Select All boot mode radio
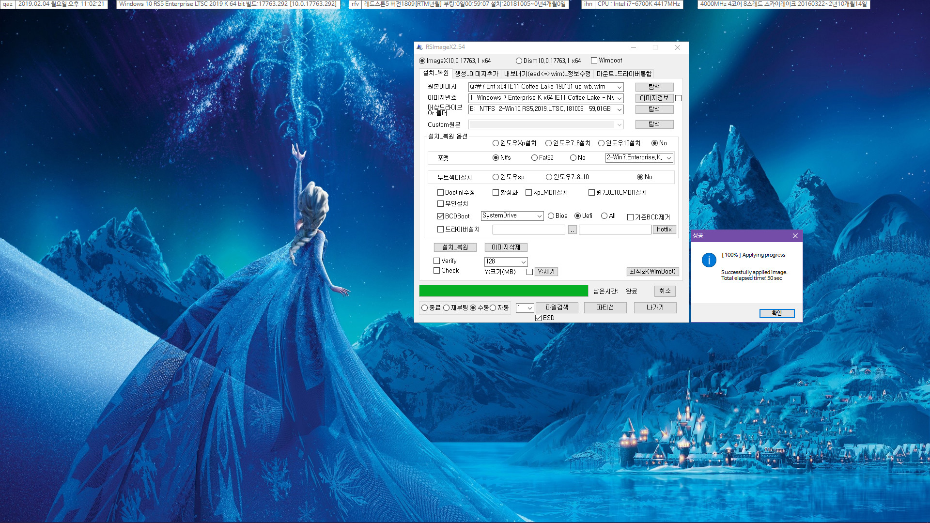The image size is (930, 523). (x=604, y=216)
